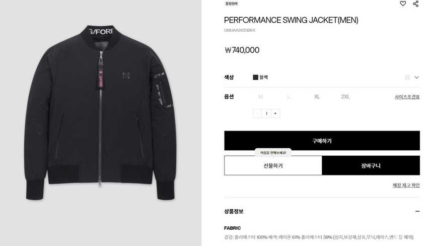Select the light gray color swatch
This screenshot has width=433, height=246.
pyautogui.click(x=407, y=78)
